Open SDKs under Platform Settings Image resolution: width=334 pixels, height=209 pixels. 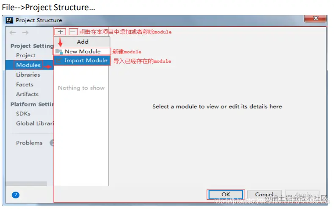tap(23, 114)
